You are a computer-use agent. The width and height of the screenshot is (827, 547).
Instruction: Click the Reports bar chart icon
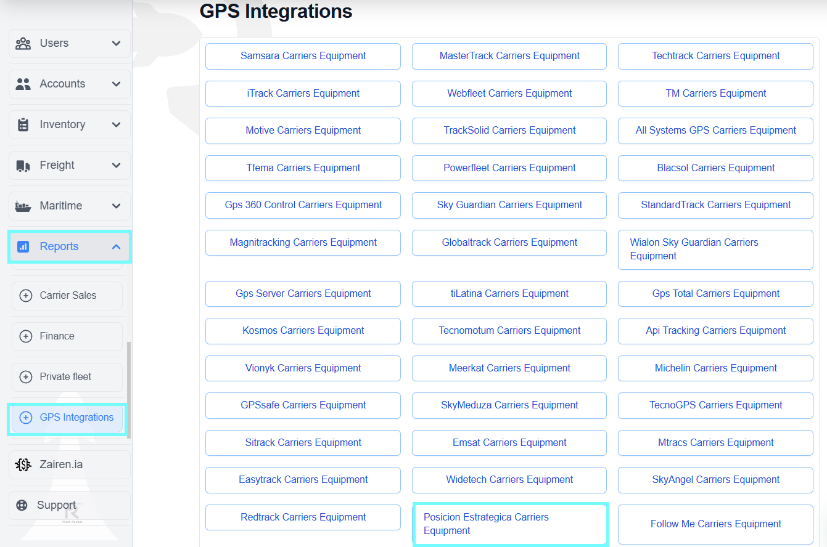tap(23, 246)
